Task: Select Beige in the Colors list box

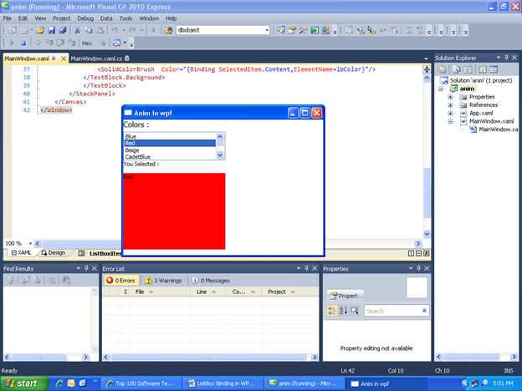Action: point(132,150)
